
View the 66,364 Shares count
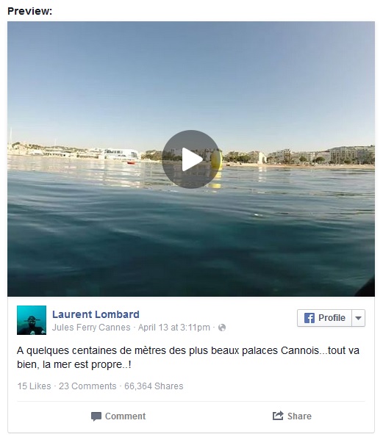coord(154,386)
